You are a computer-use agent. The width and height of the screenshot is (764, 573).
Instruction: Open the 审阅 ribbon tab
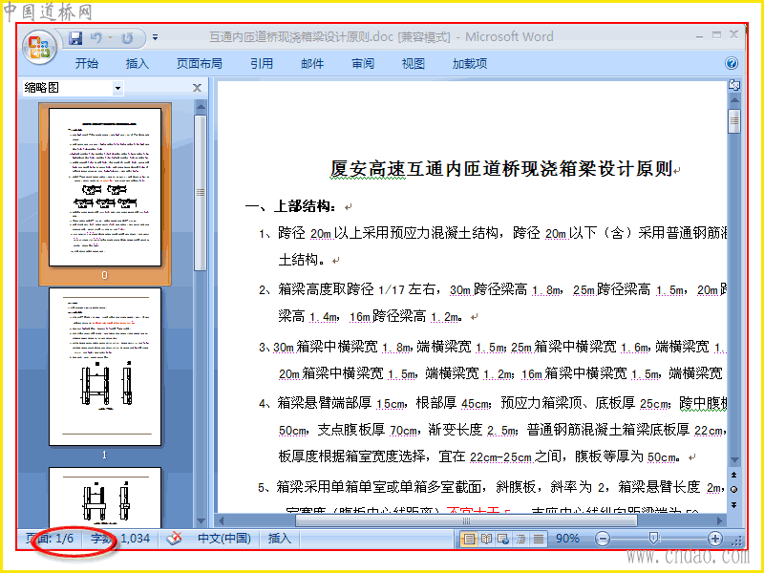tap(363, 63)
